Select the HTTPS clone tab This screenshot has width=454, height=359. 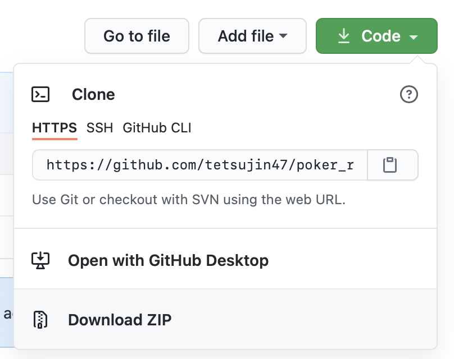click(54, 128)
